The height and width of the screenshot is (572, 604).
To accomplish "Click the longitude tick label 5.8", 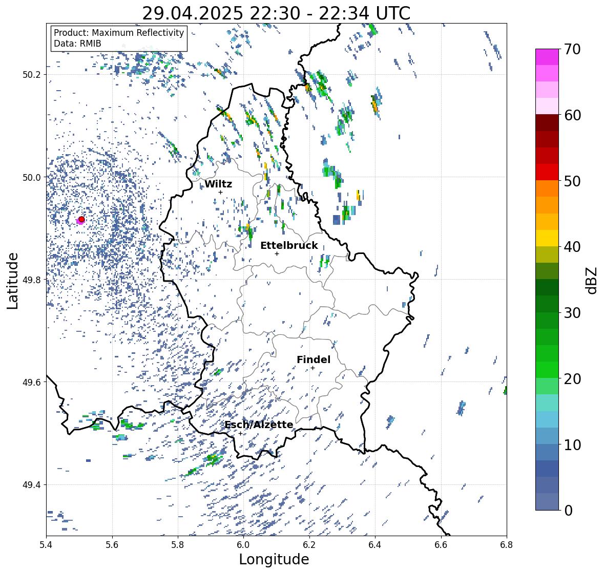I will [178, 544].
